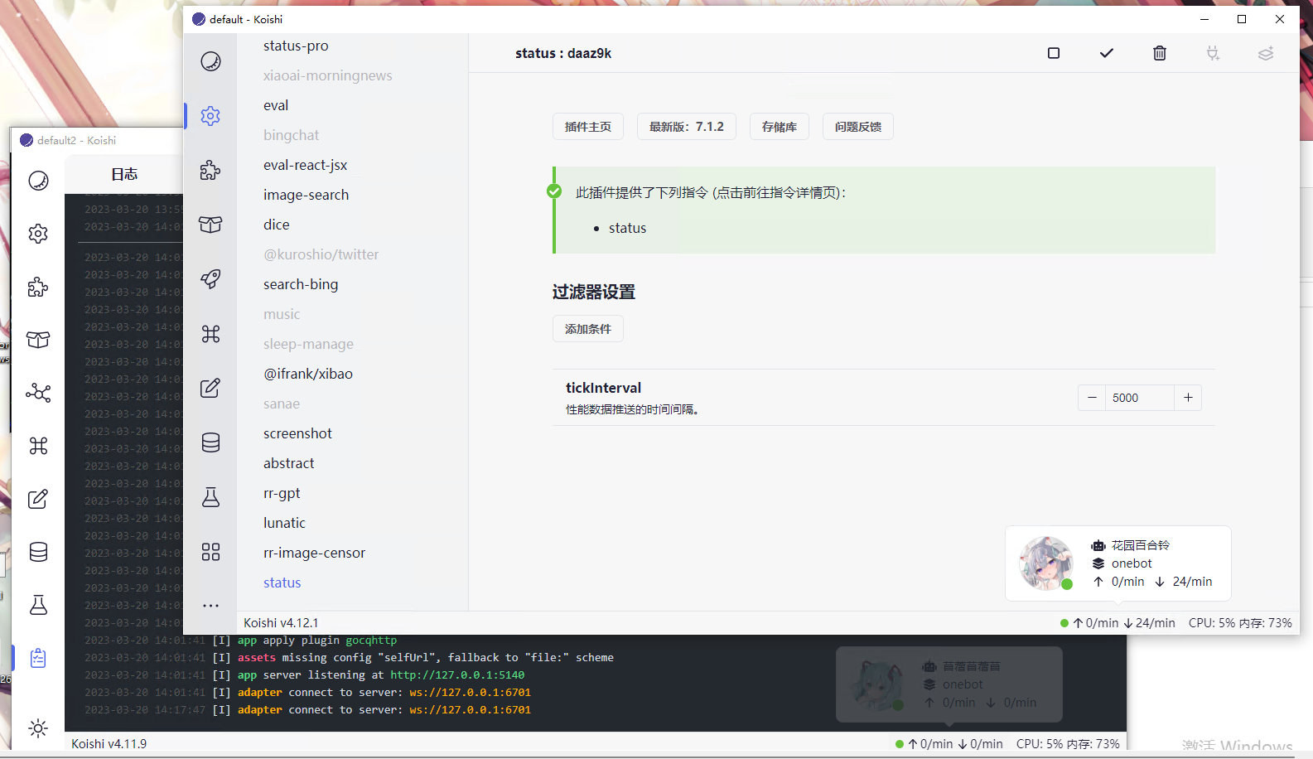
Task: Open more options ellipsis in front sidebar
Action: tap(210, 606)
